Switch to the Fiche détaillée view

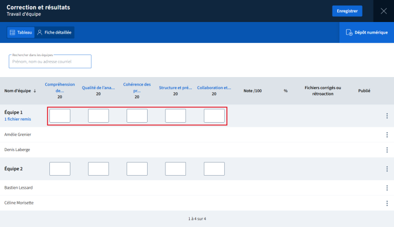pos(55,33)
